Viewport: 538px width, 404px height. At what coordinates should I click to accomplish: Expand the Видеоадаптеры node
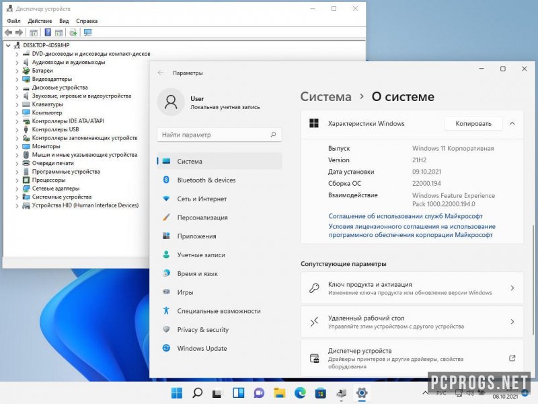(17, 79)
